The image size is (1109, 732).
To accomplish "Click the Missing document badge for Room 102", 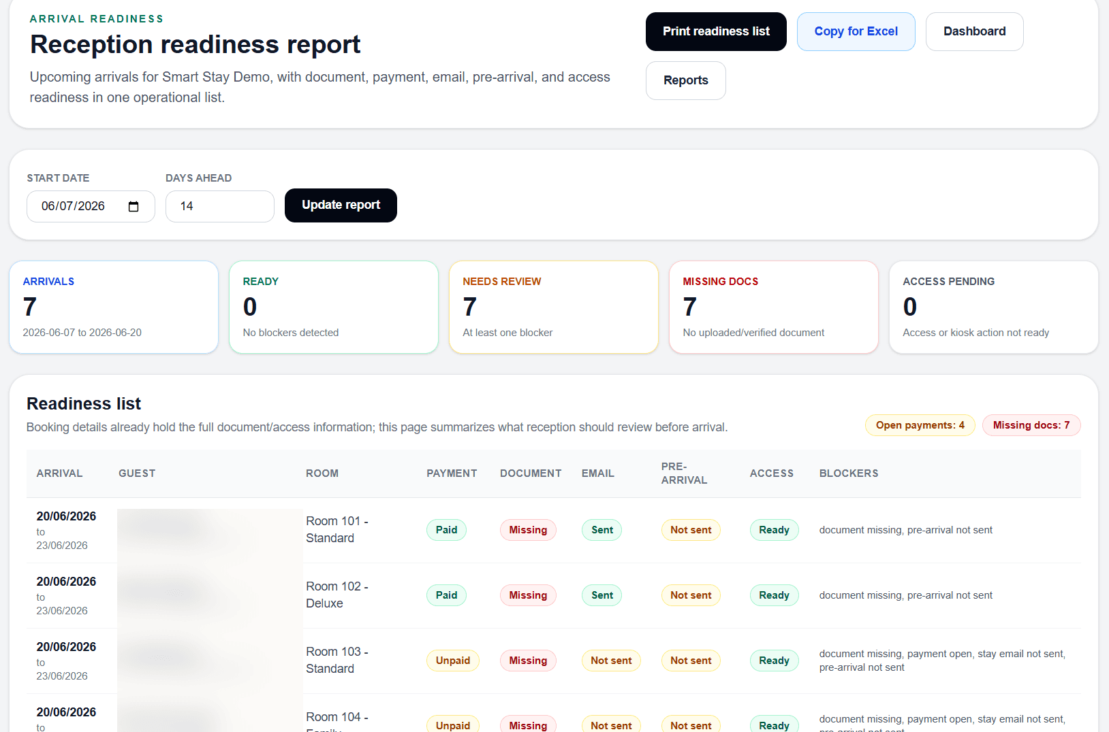I will 528,595.
